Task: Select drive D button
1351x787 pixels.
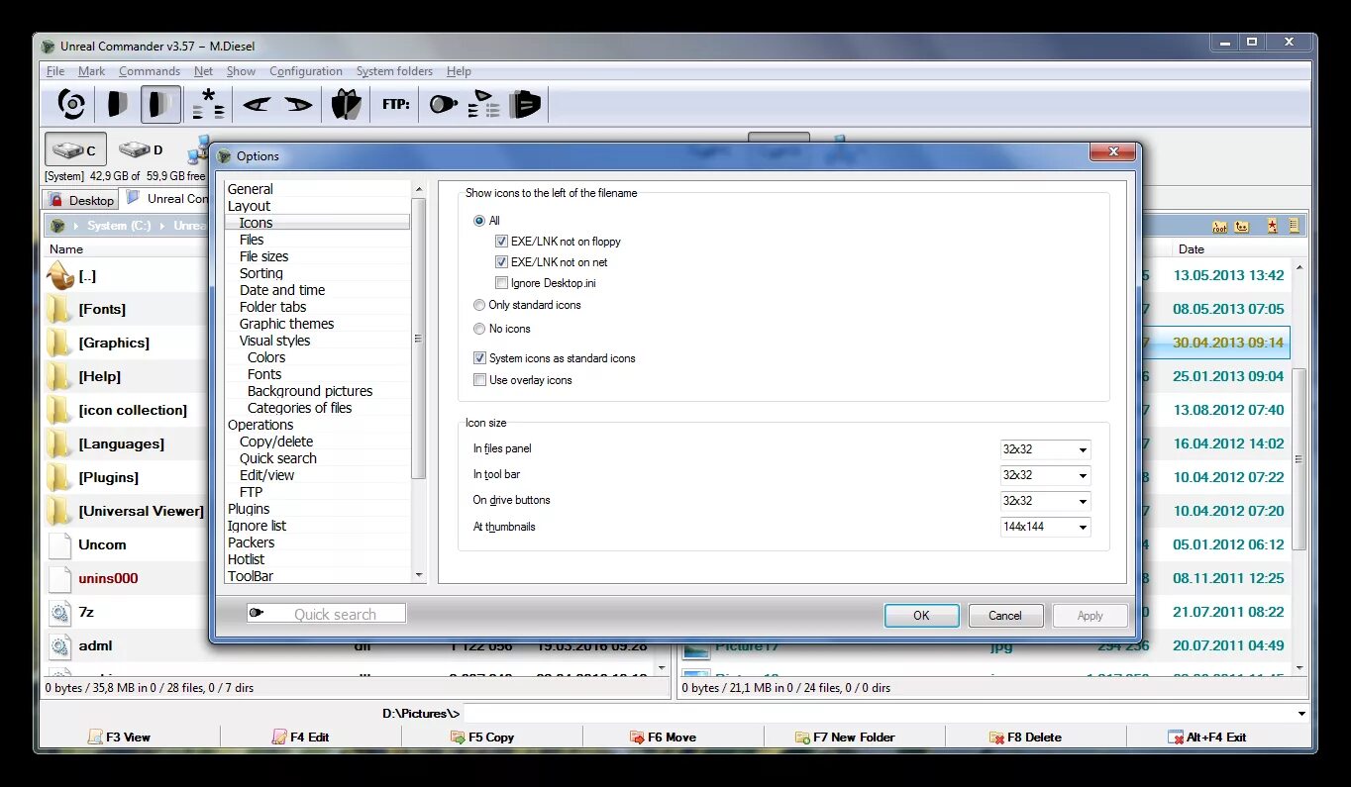Action: pyautogui.click(x=141, y=150)
